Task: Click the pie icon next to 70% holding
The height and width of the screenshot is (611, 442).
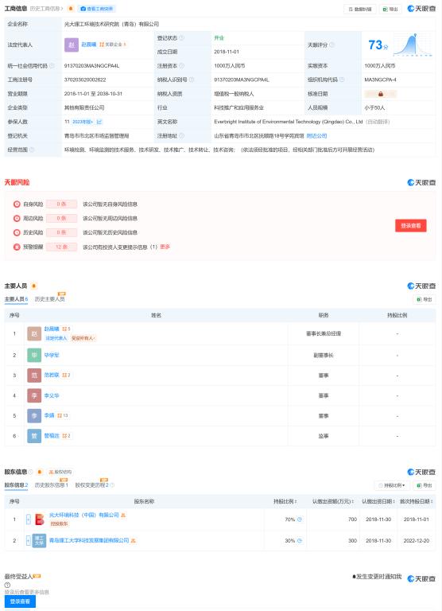Action: (x=300, y=520)
